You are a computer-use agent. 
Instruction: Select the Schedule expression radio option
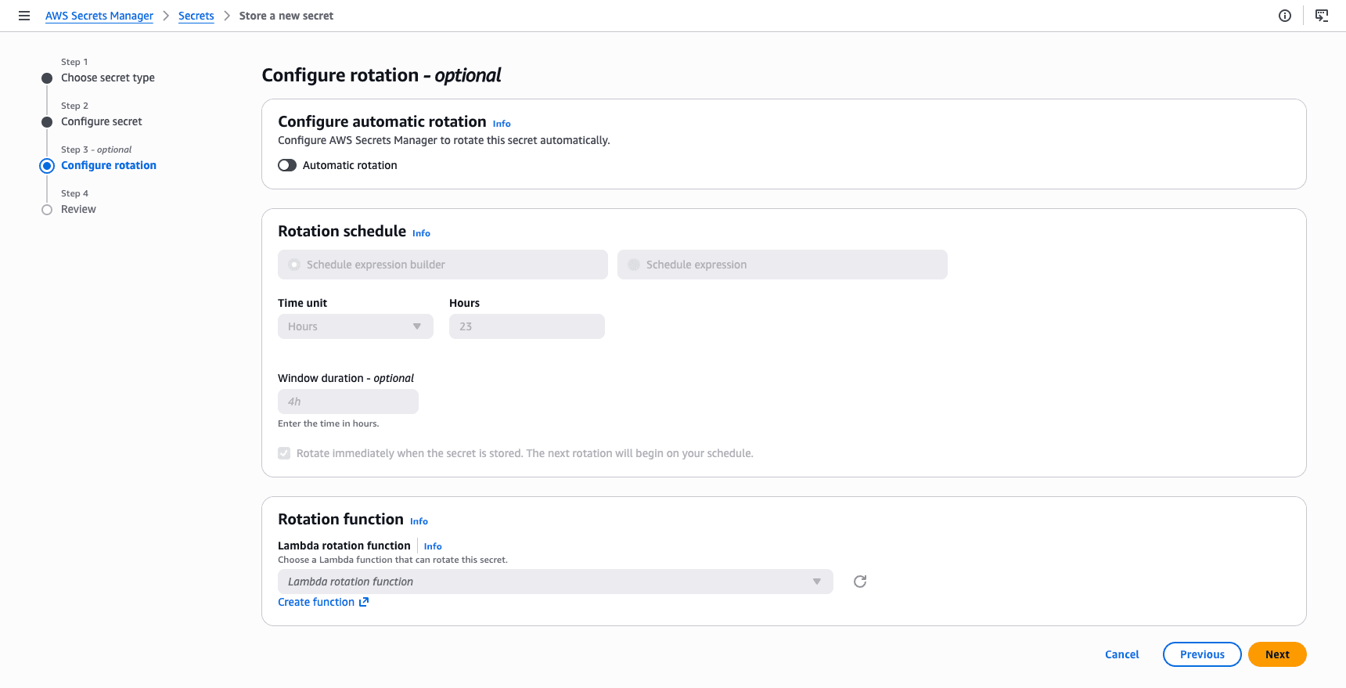783,265
